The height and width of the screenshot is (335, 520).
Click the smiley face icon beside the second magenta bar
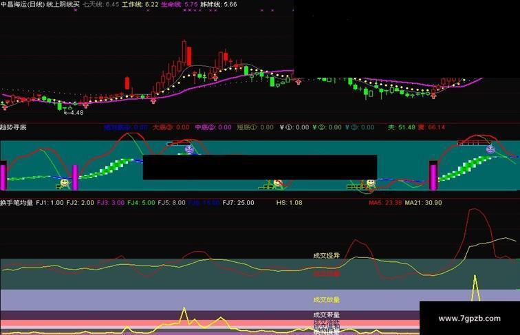(65, 182)
